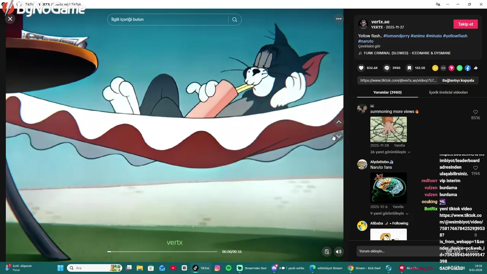Save the video with the bookmark icon
This screenshot has width=487, height=274.
(409, 68)
